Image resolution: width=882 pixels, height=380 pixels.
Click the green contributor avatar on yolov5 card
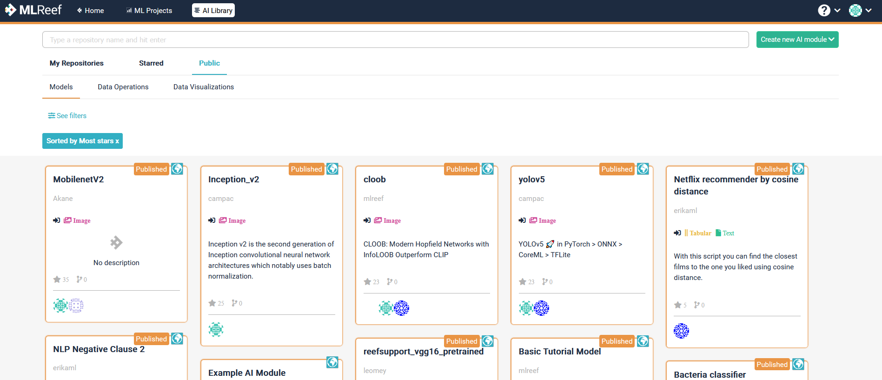tap(526, 308)
